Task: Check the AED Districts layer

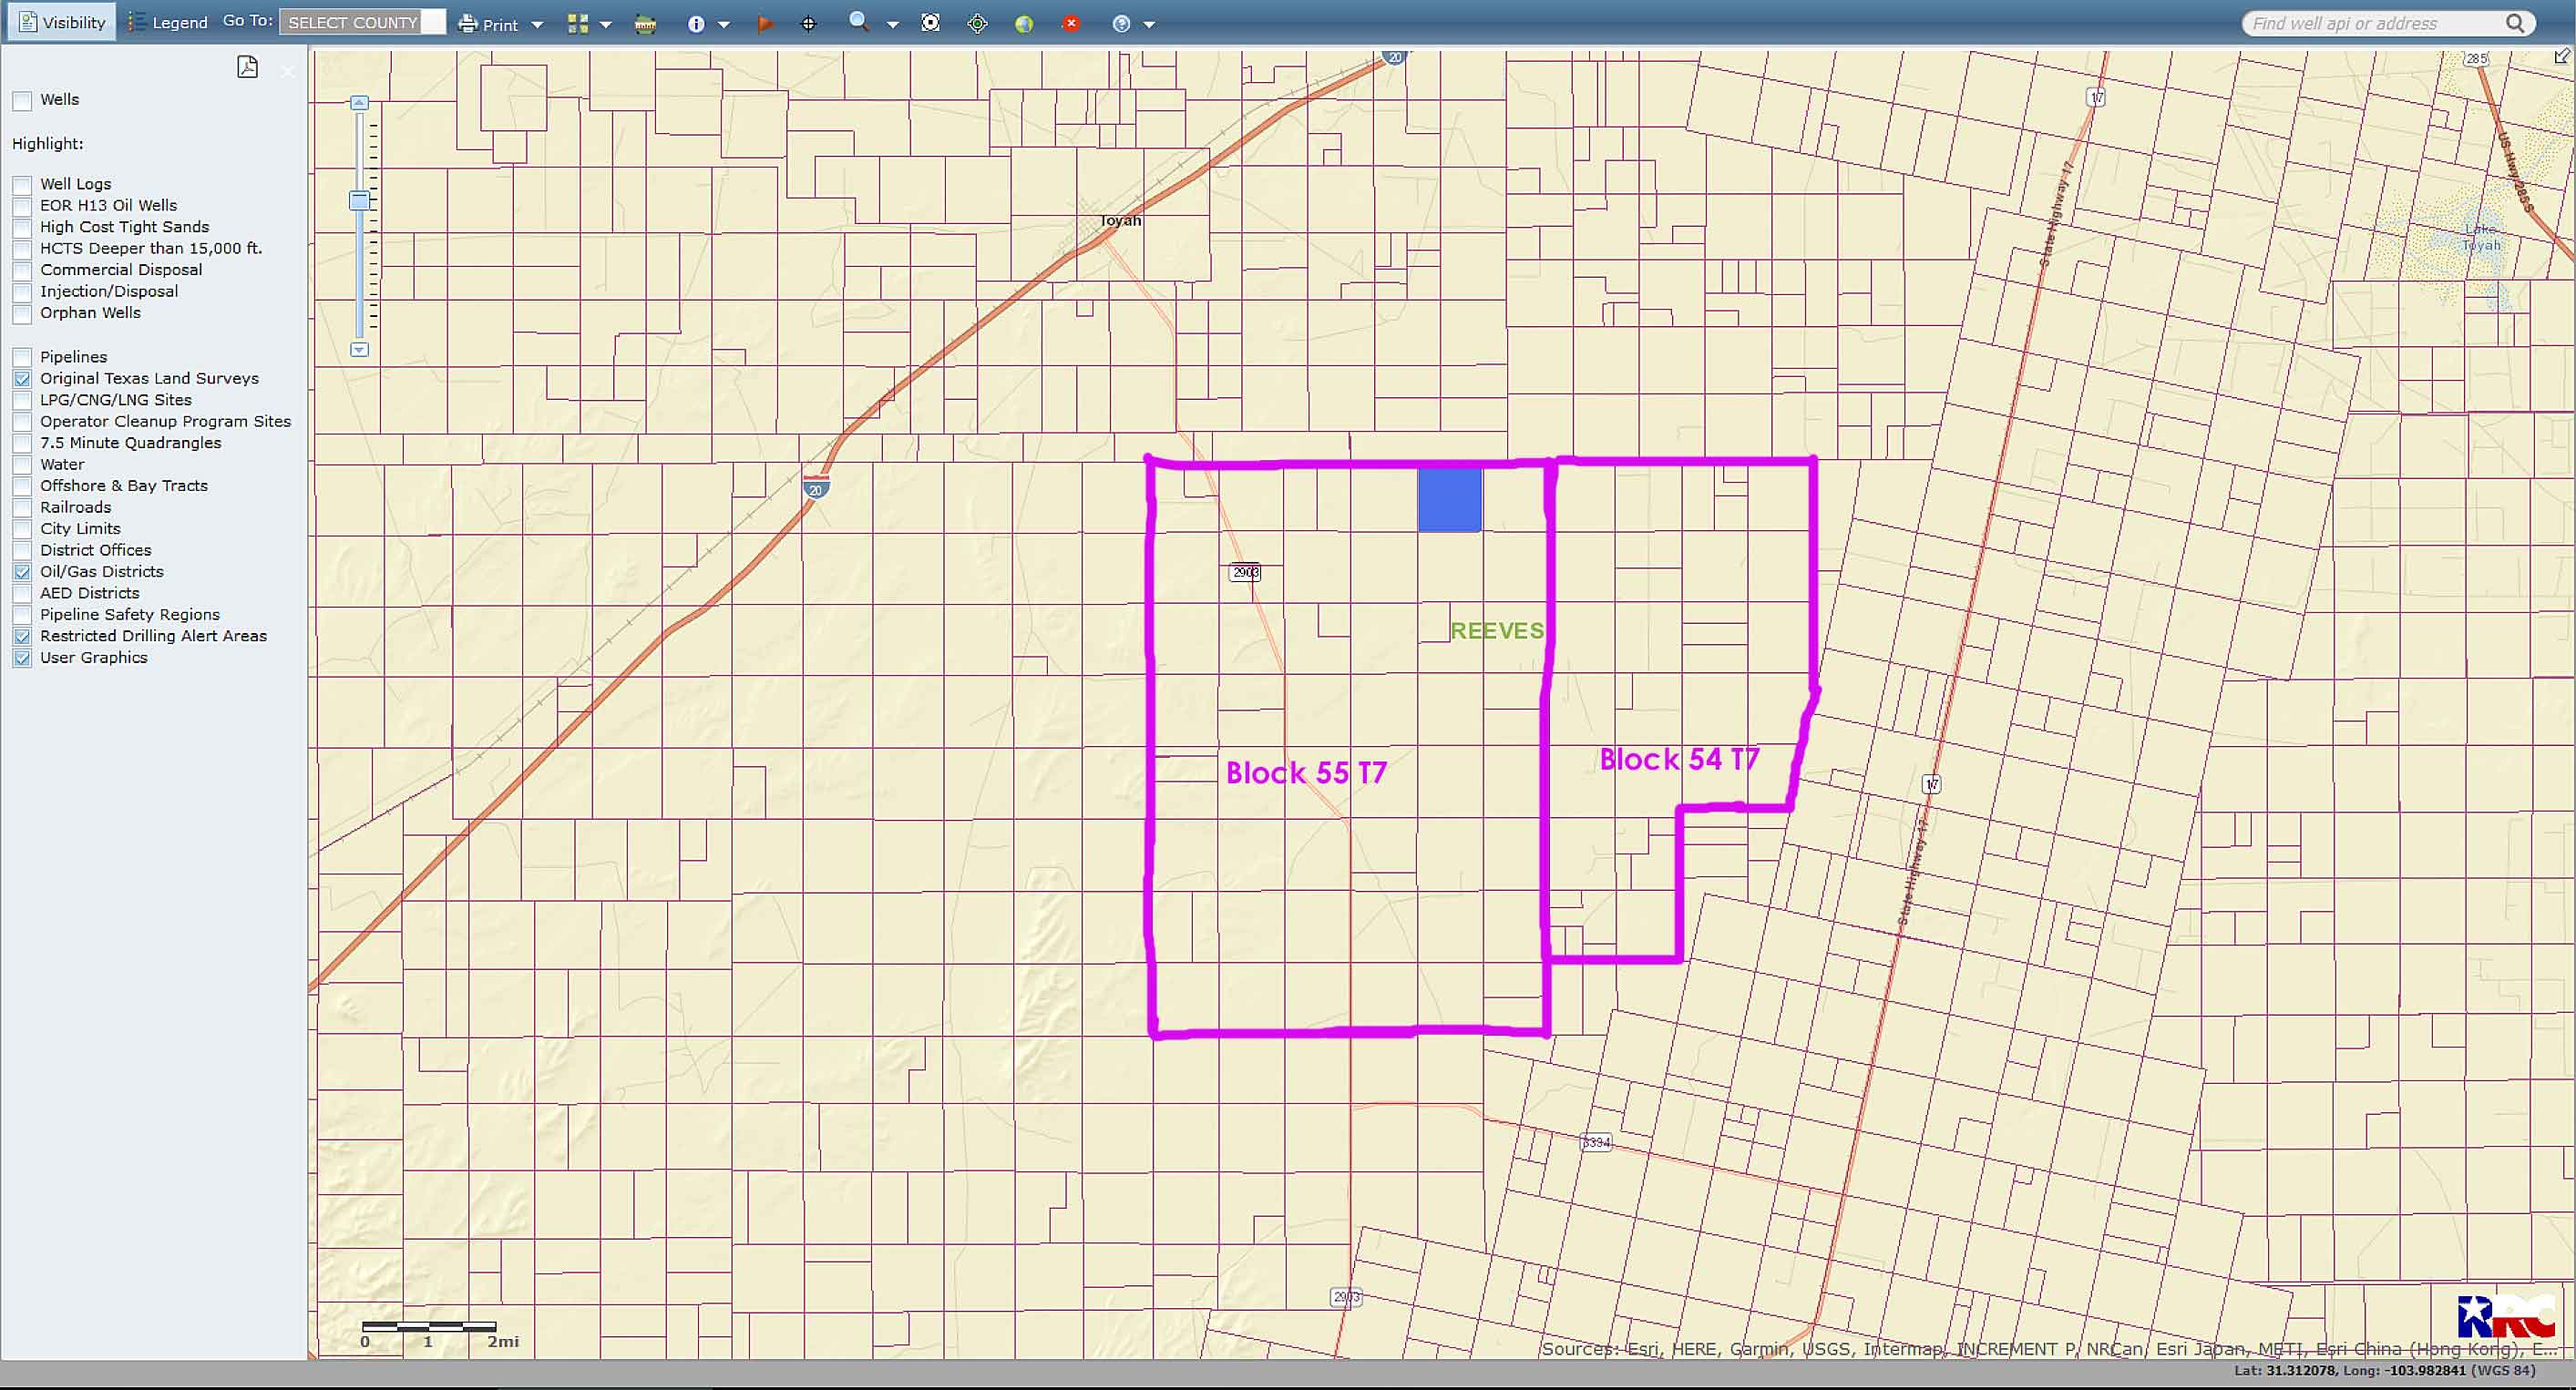Action: (22, 594)
